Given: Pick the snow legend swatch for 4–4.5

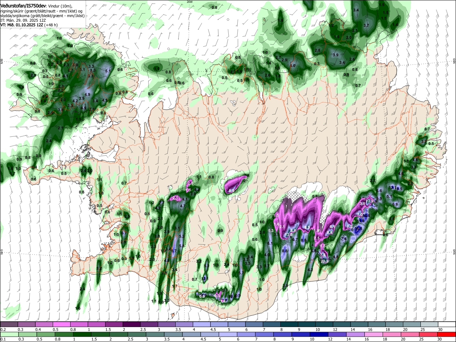Looking at the screenshot, I should pos(201,325).
